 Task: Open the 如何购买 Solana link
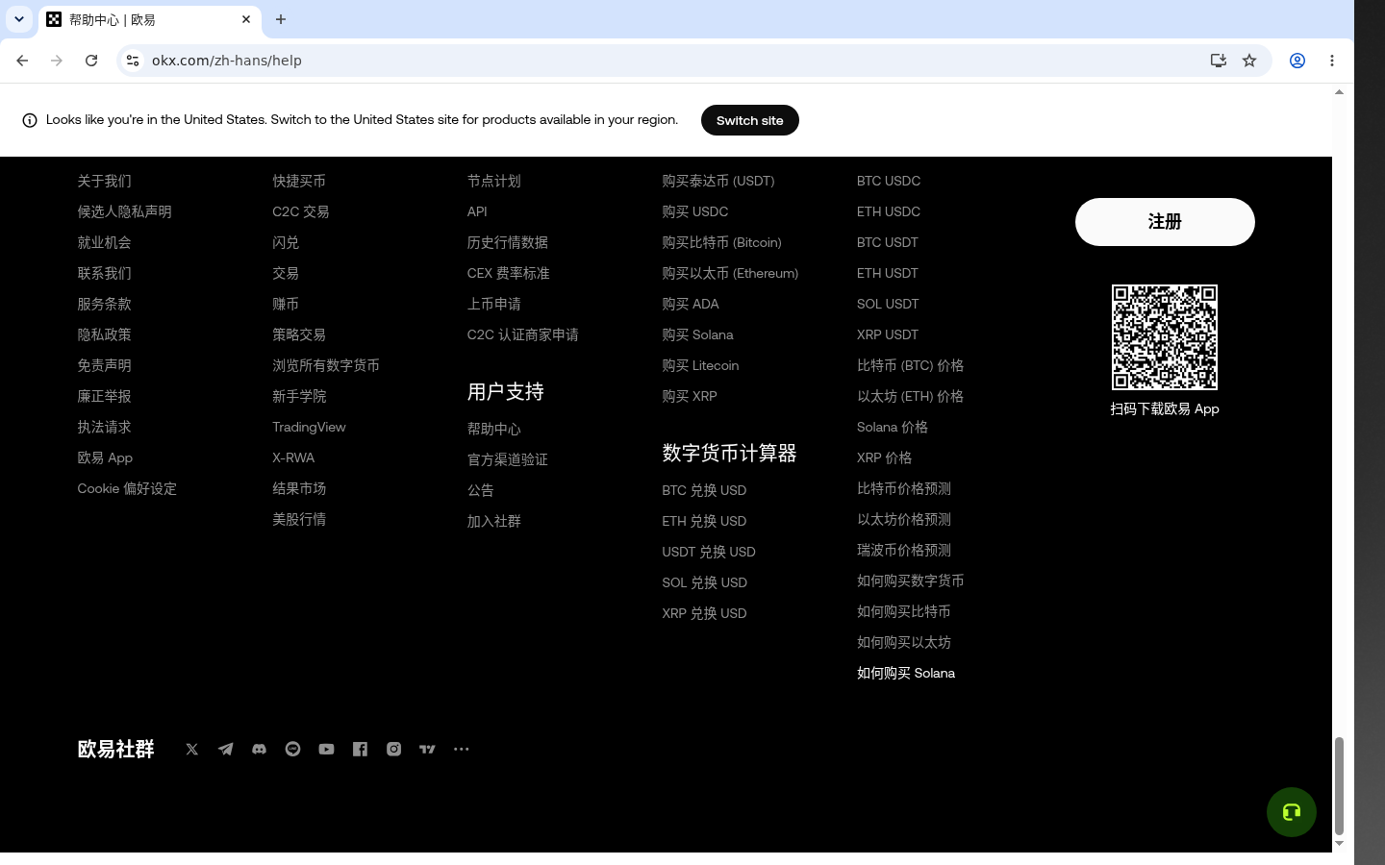click(x=906, y=673)
